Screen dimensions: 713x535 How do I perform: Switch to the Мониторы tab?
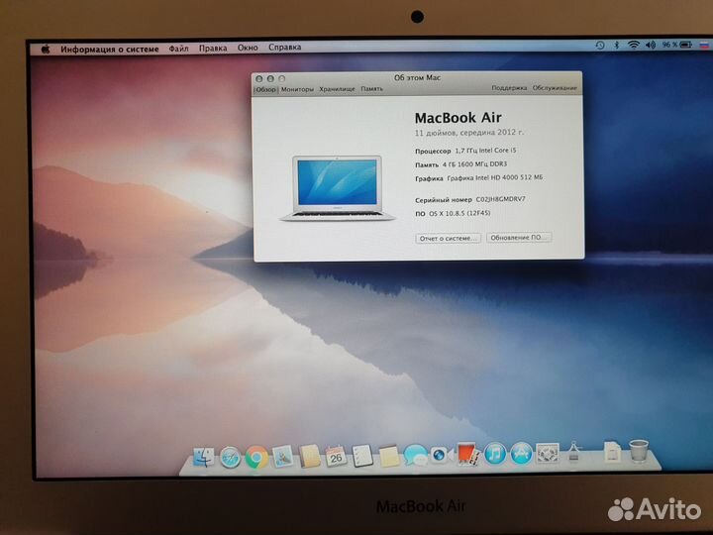[297, 89]
